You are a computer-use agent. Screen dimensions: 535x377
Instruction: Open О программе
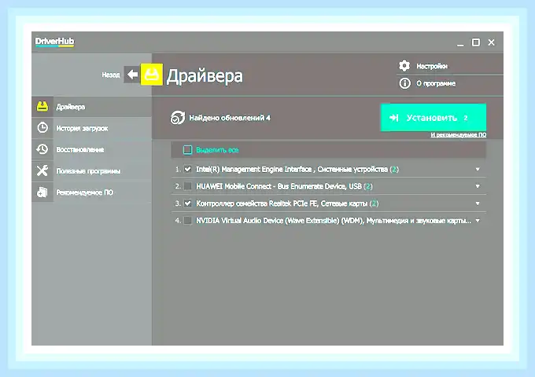tap(436, 83)
